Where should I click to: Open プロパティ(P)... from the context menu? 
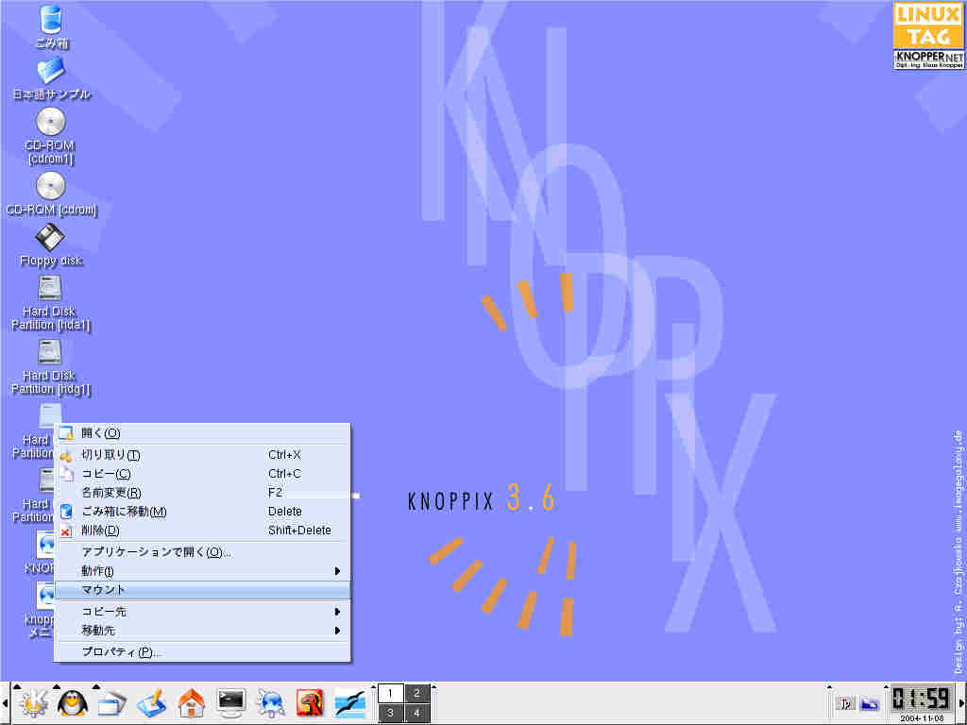[203, 652]
